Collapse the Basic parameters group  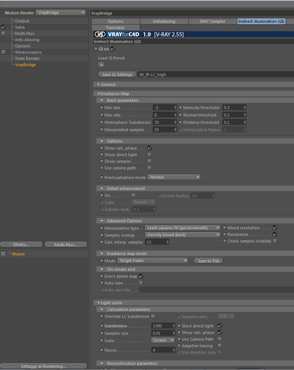click(x=102, y=100)
